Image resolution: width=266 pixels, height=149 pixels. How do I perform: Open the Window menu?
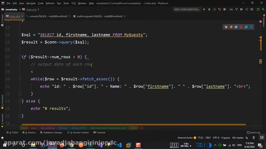tap(82, 3)
